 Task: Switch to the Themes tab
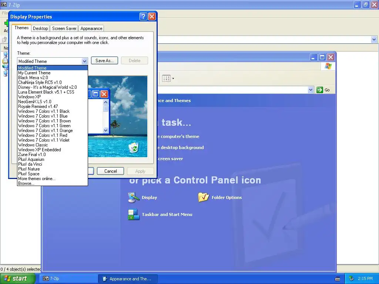pos(21,28)
